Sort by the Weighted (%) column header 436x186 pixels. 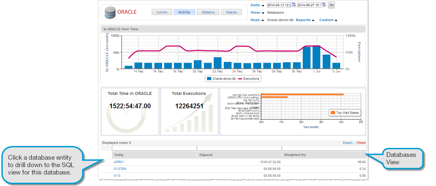(x=324, y=155)
